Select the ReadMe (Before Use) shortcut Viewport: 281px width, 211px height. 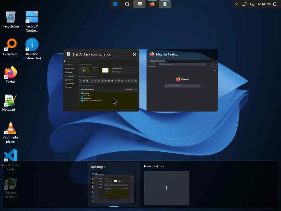[32, 49]
